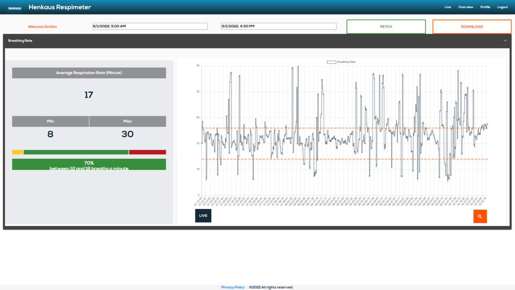Open the chart zoom magnifier tool
The image size is (515, 290).
tap(480, 216)
